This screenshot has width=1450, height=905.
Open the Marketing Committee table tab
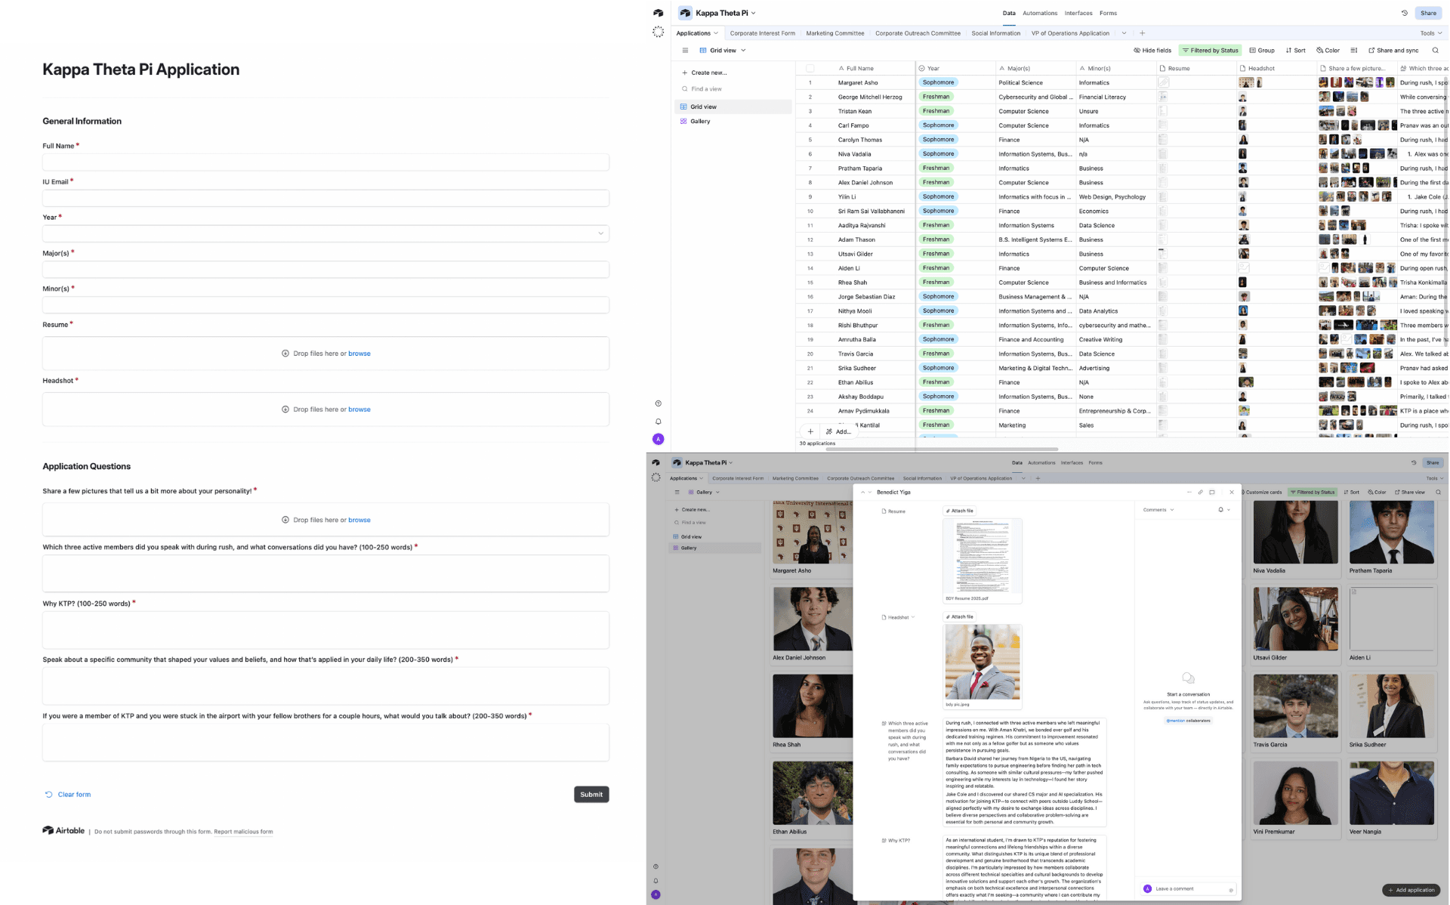point(835,33)
